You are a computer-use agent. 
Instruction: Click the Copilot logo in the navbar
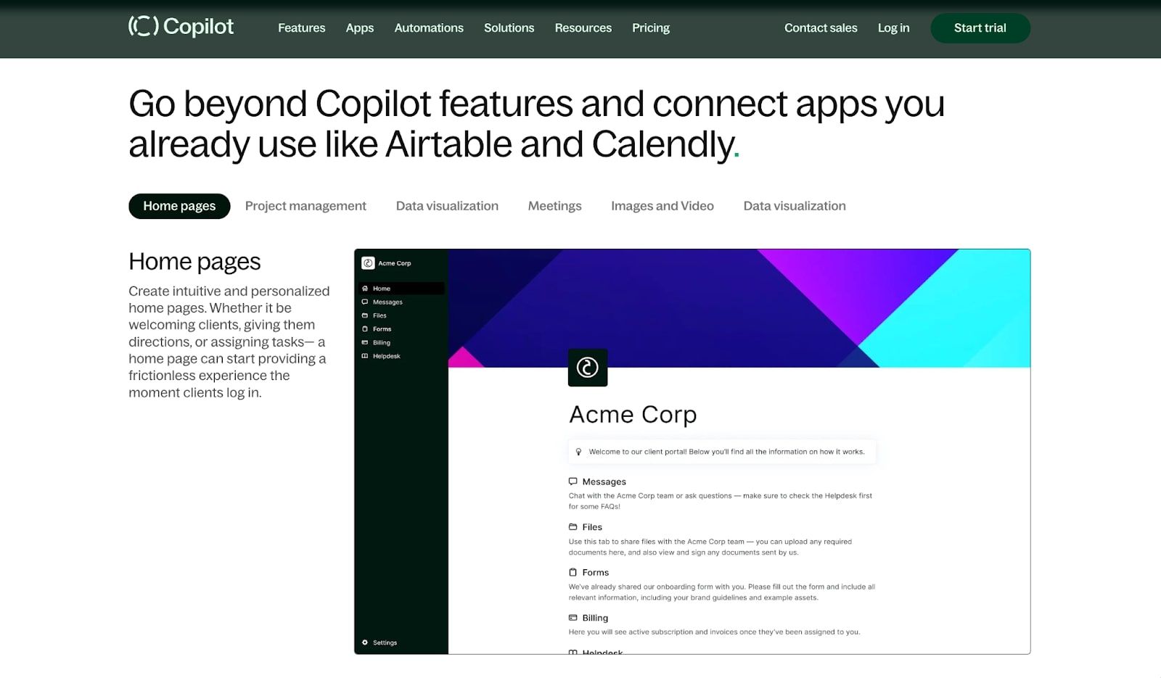[180, 27]
